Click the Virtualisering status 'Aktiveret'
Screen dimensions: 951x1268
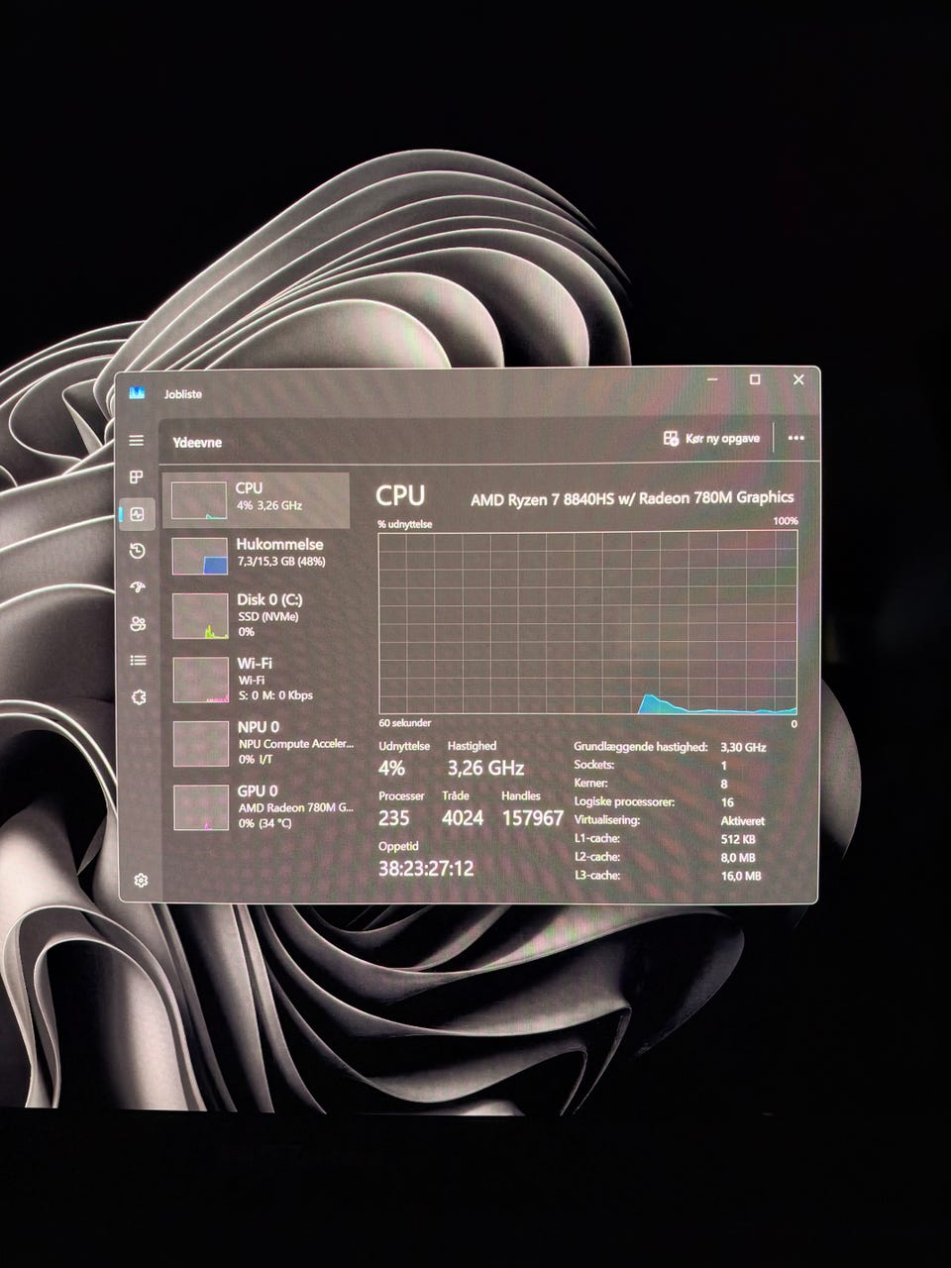[x=743, y=821]
